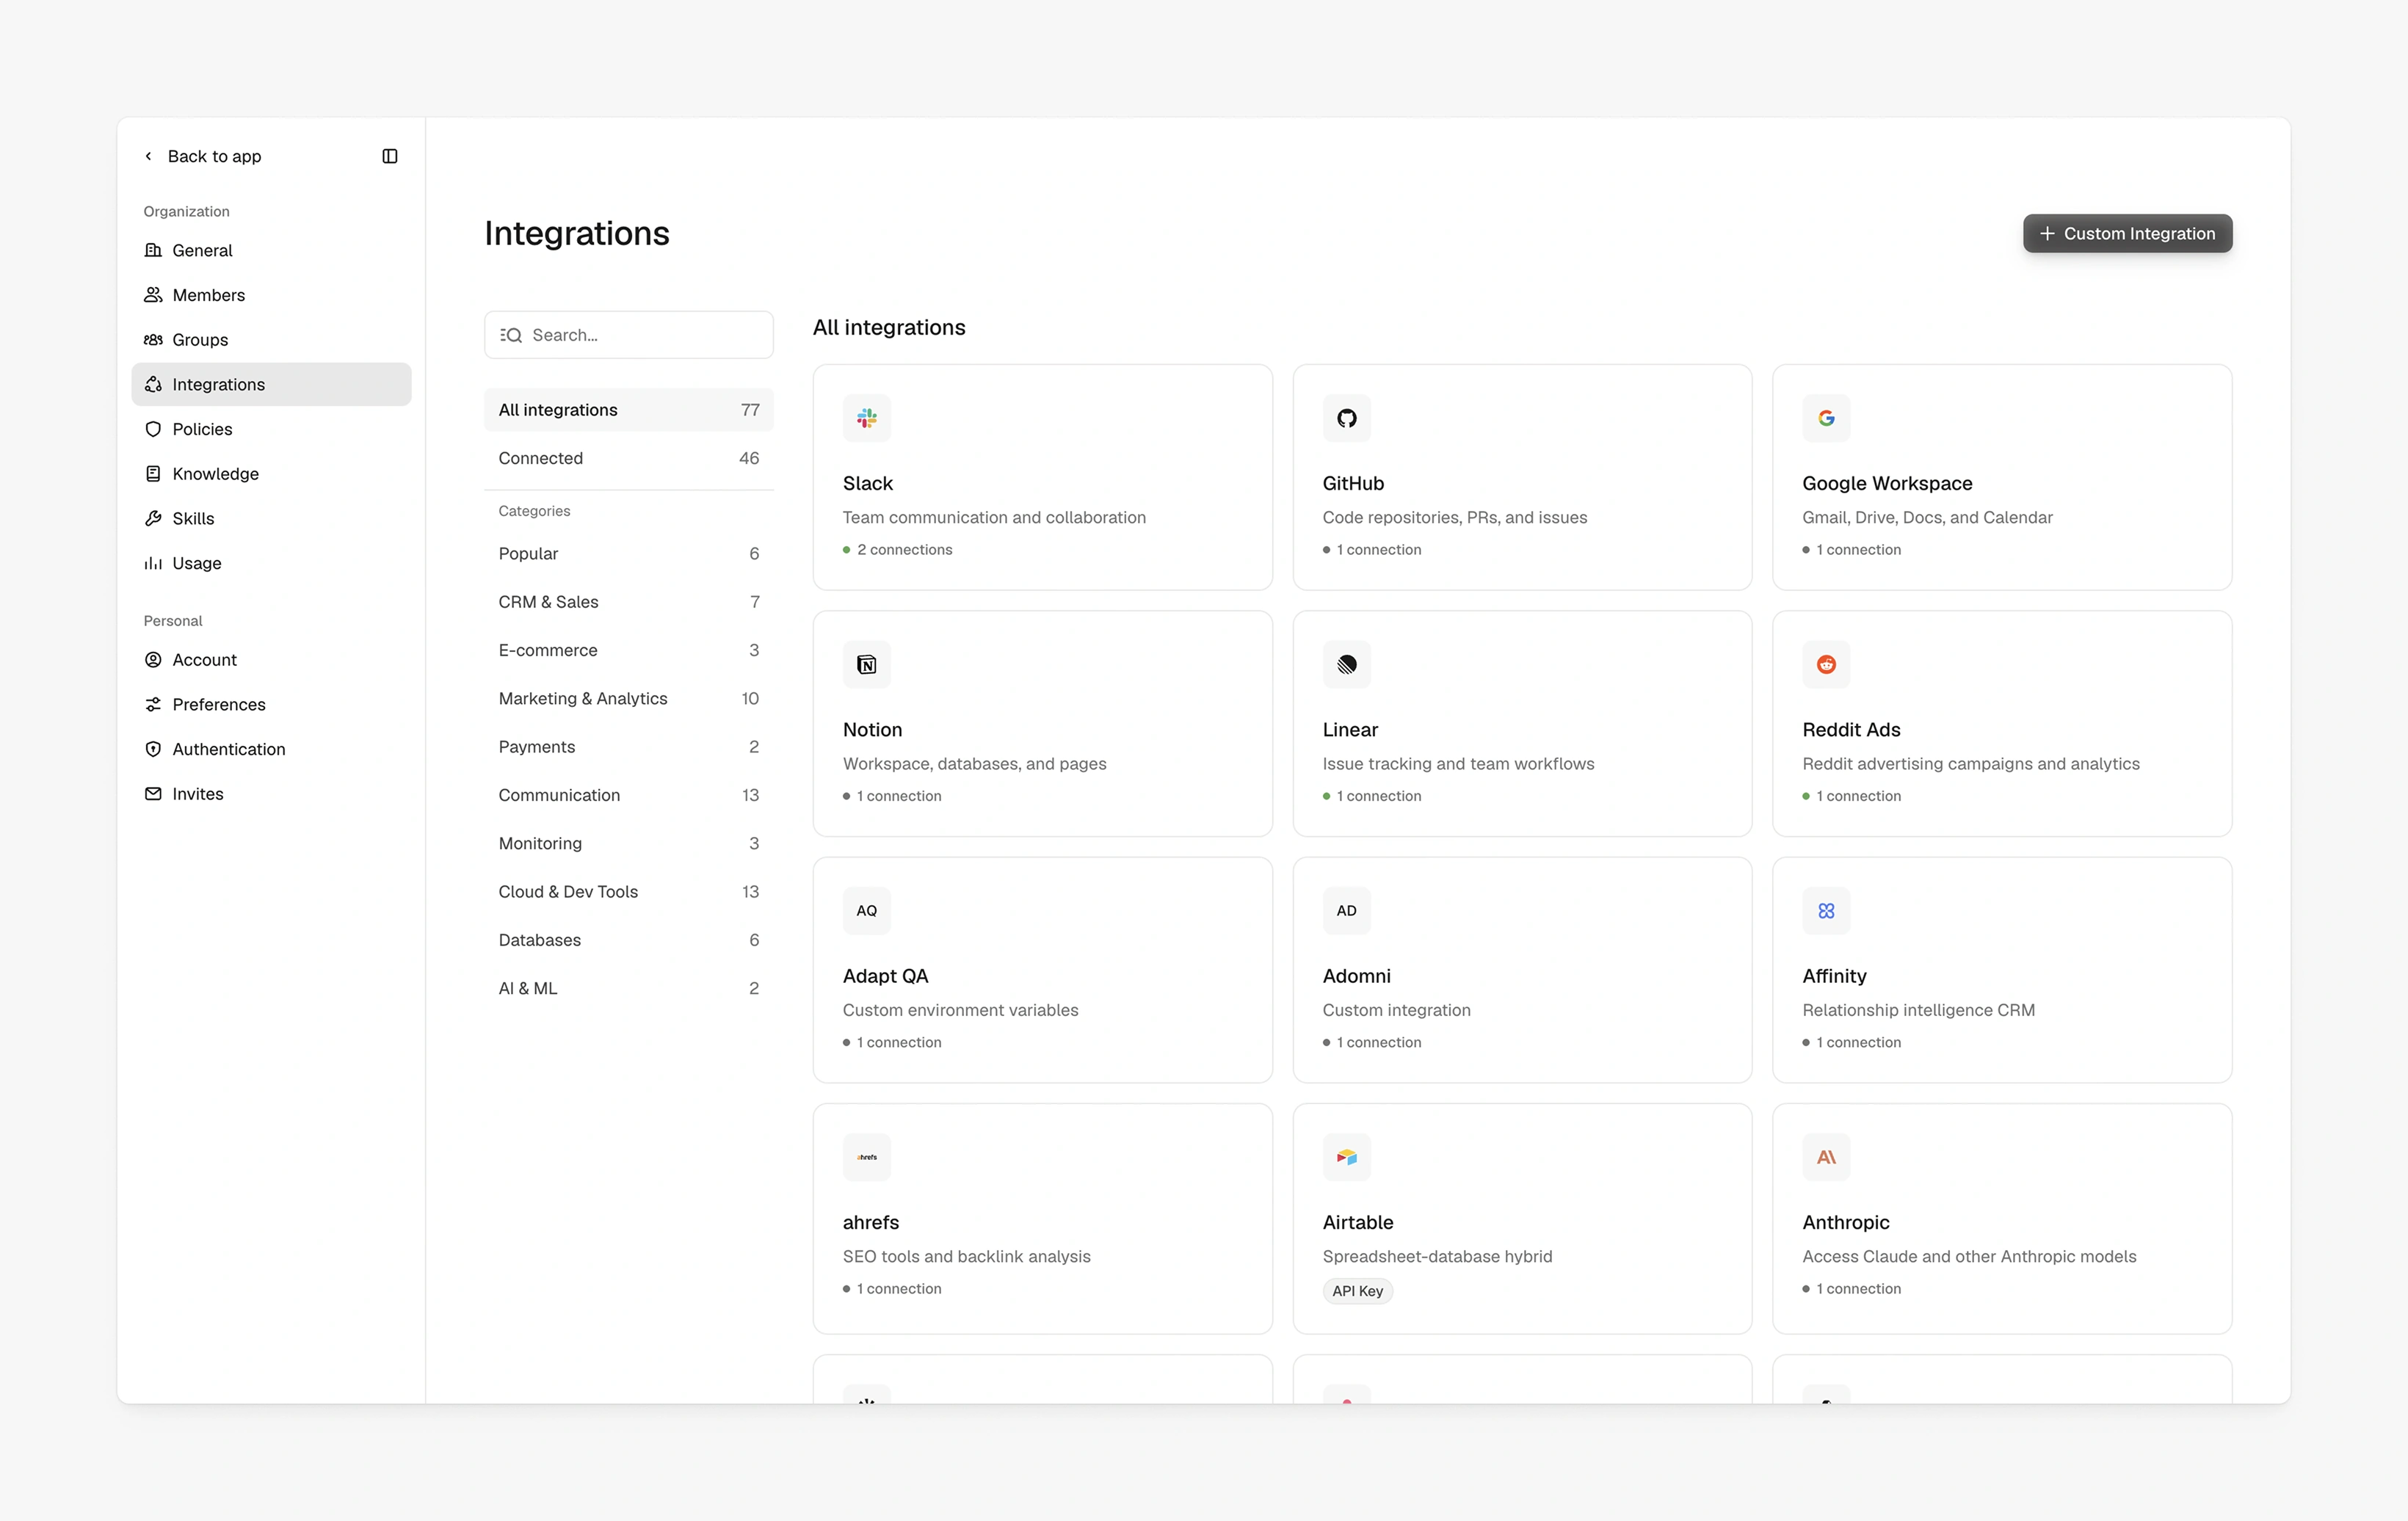This screenshot has width=2408, height=1521.
Task: Click the Affinity logo icon
Action: [1826, 911]
